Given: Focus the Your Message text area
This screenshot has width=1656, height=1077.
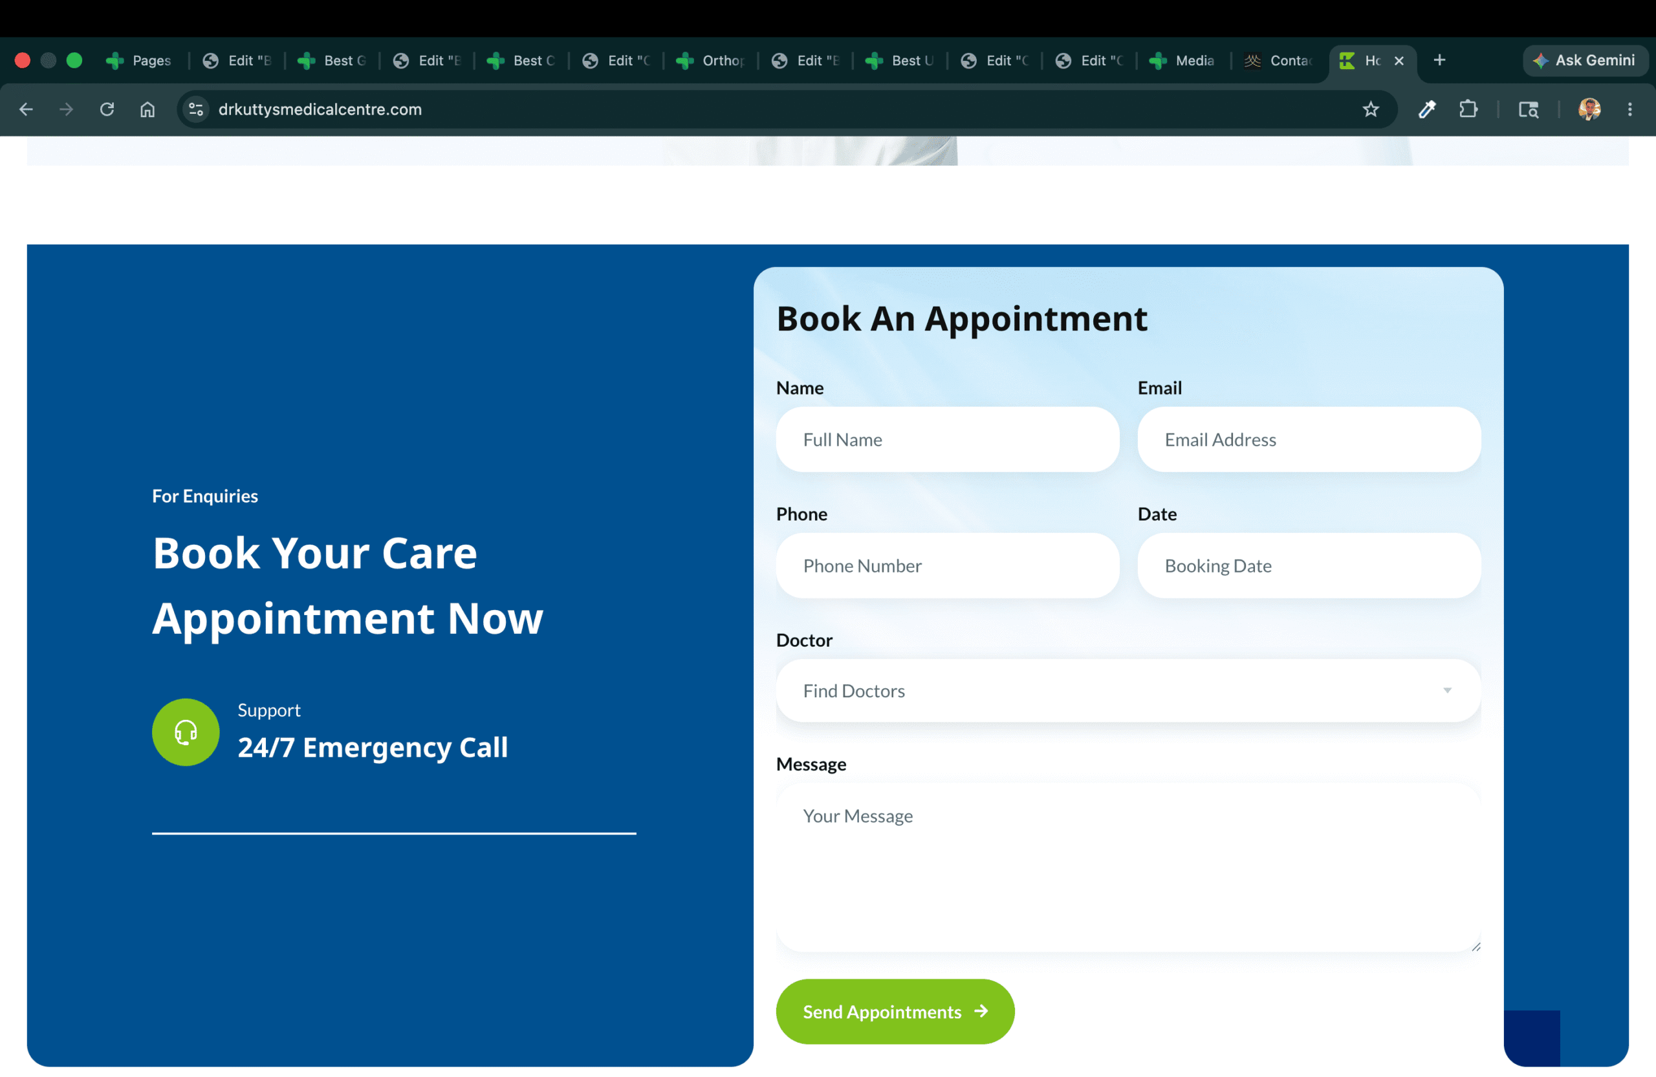Looking at the screenshot, I should point(1128,867).
